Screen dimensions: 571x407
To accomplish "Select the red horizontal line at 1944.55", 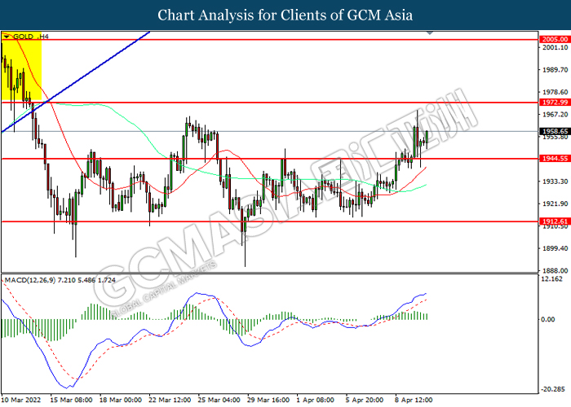I will pyautogui.click(x=269, y=159).
